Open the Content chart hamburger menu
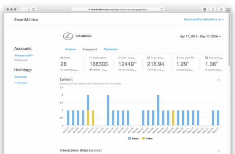This screenshot has width=235, height=154. [219, 80]
